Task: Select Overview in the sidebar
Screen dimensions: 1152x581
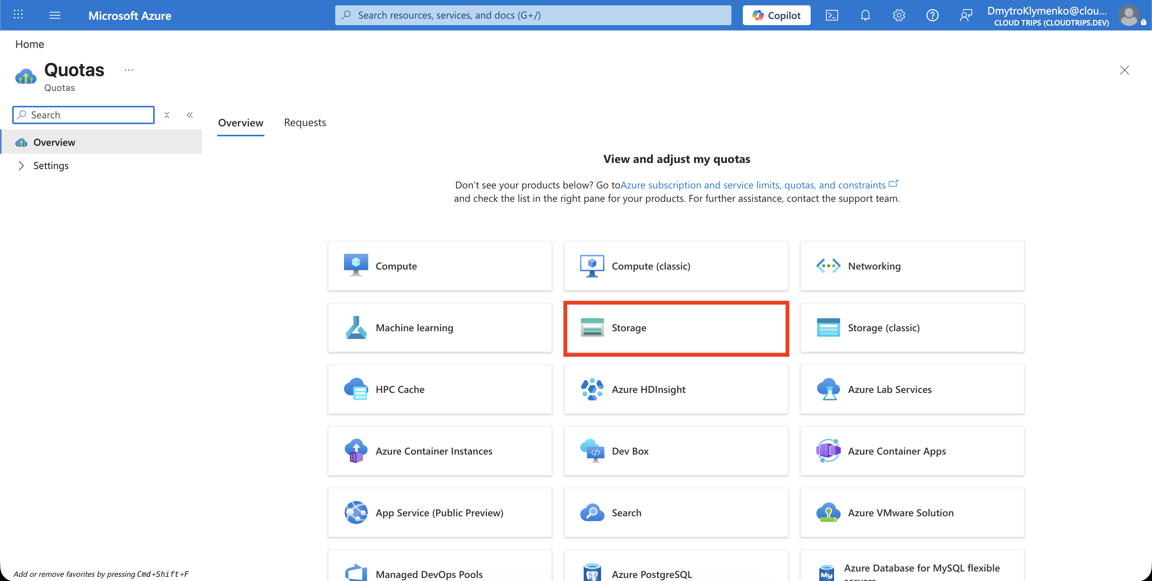Action: tap(101, 142)
